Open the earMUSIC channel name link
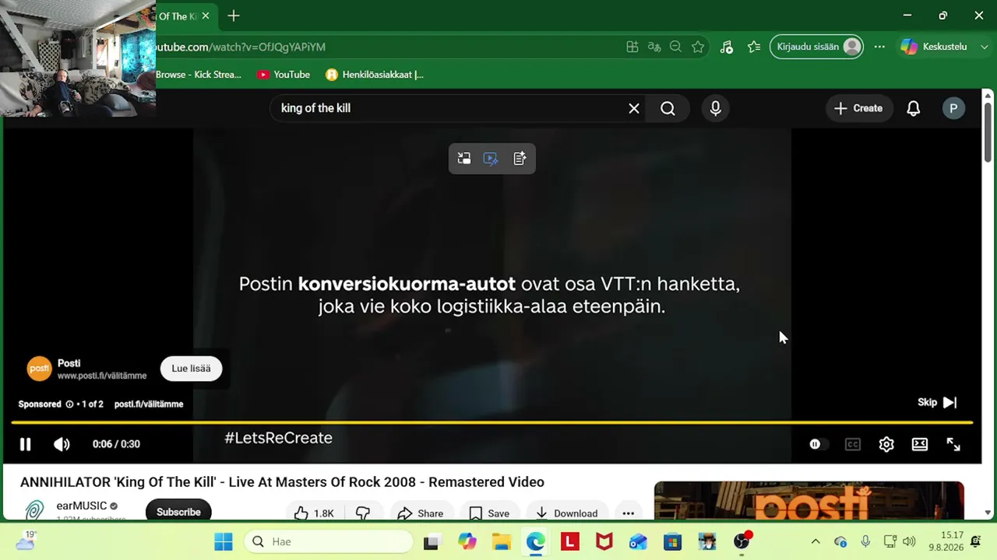Image resolution: width=997 pixels, height=560 pixels. 81,506
